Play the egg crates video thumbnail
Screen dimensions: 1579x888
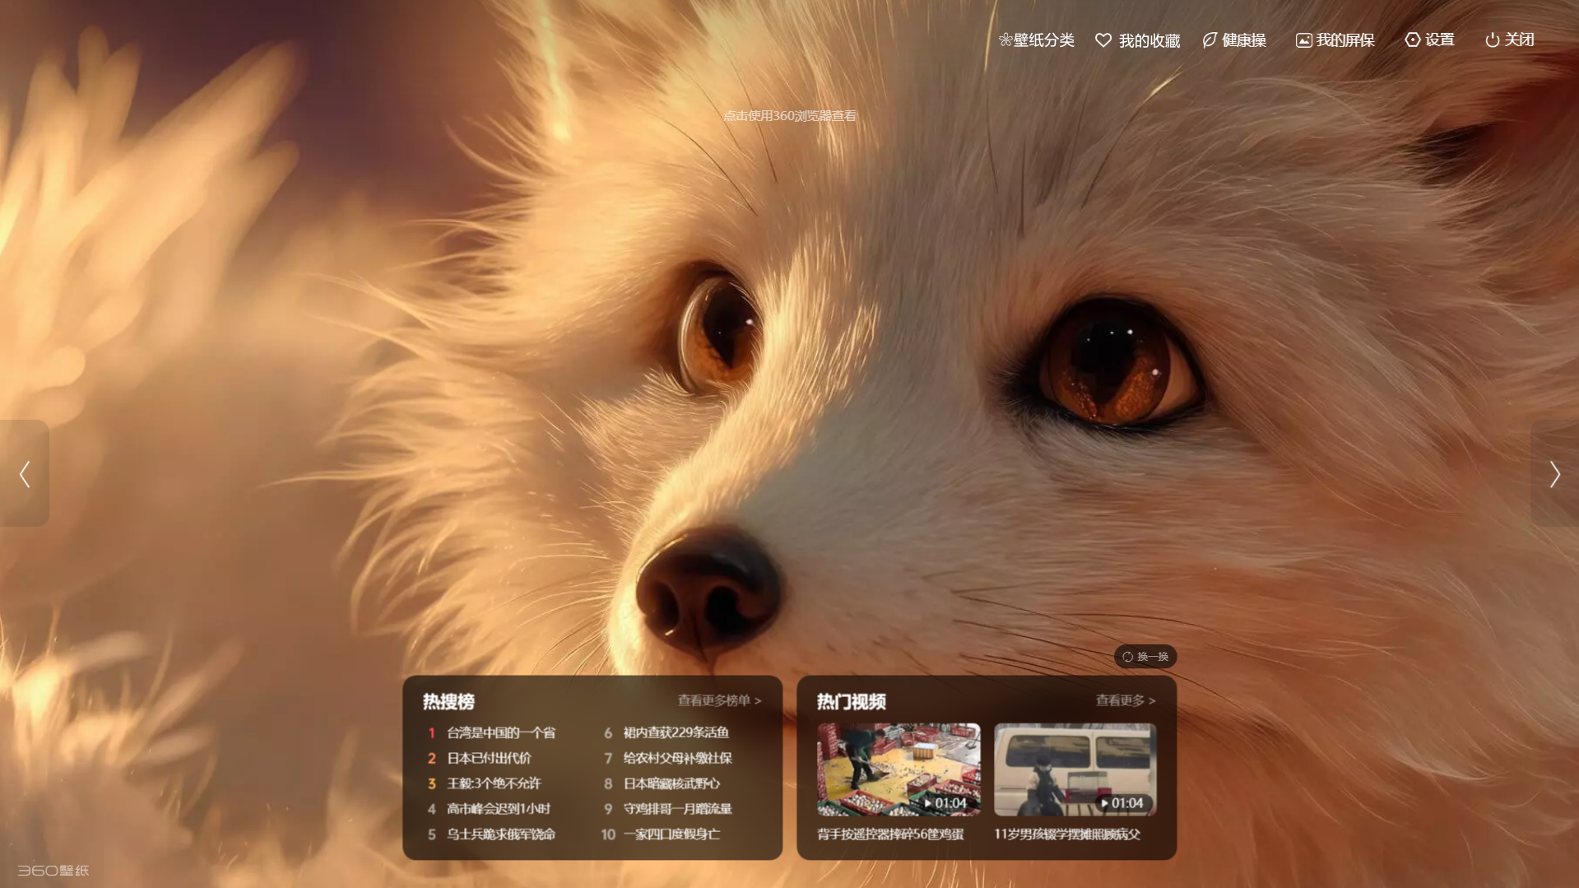[x=899, y=769]
